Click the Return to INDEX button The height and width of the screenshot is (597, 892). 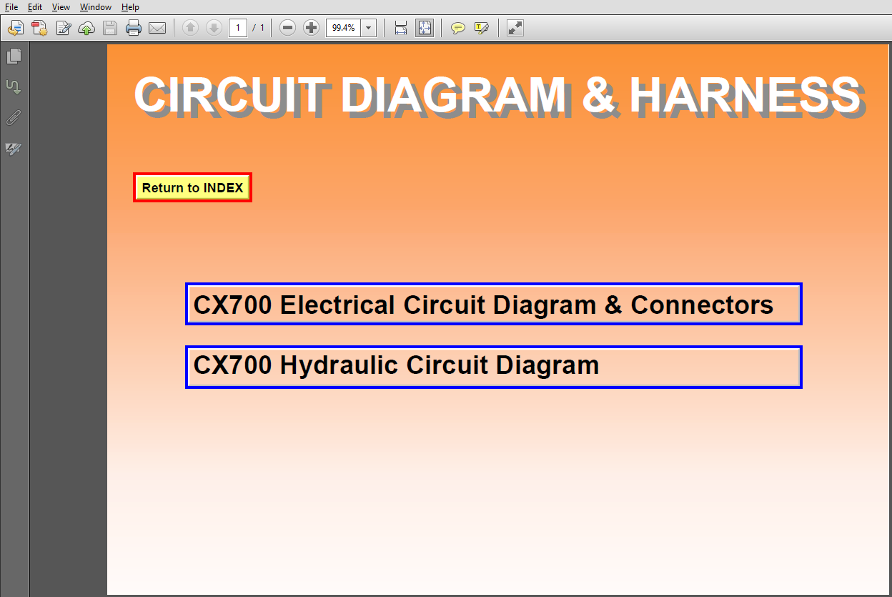[x=192, y=187]
